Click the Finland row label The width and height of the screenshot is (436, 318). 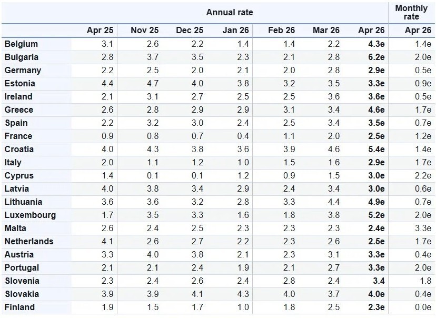click(x=19, y=307)
